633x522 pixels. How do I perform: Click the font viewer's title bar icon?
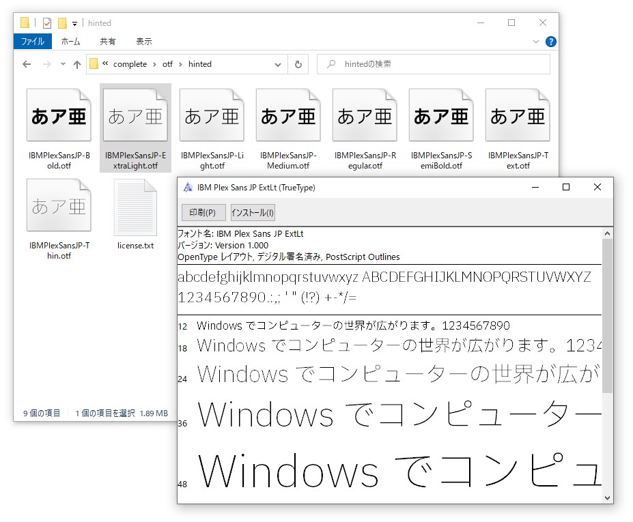186,187
